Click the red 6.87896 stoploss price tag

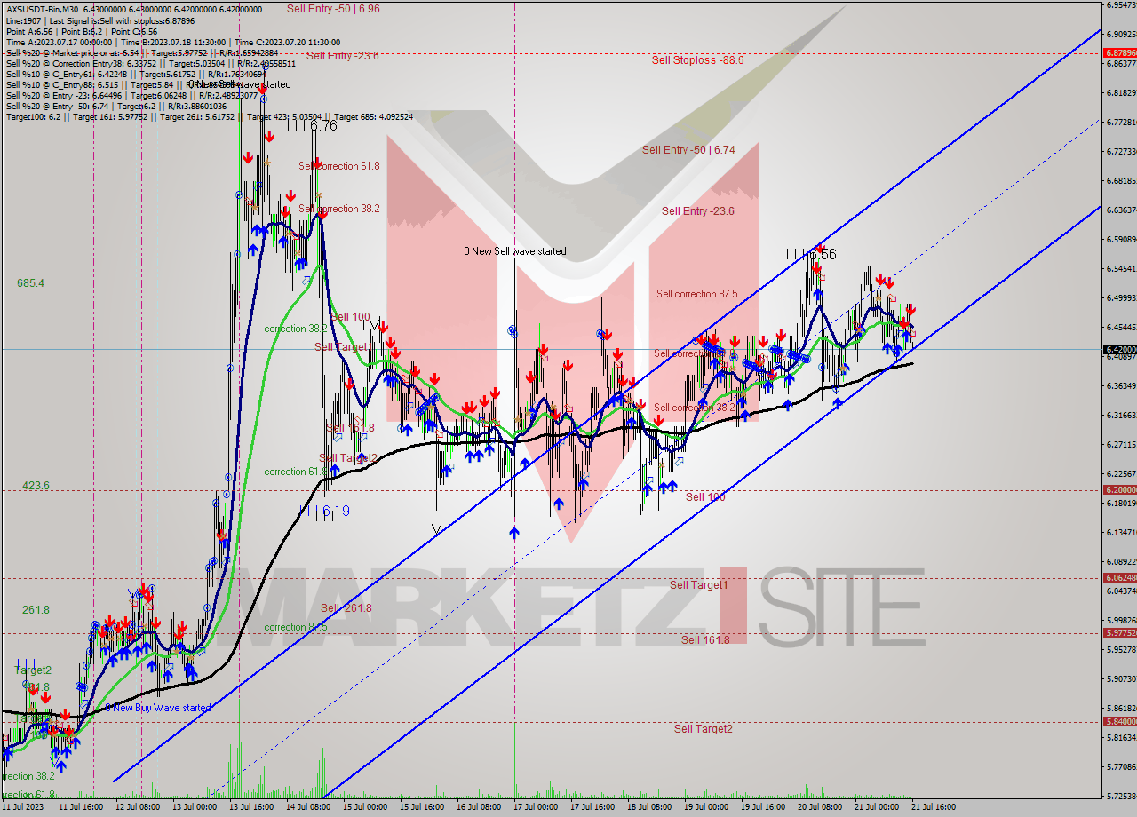point(1119,53)
